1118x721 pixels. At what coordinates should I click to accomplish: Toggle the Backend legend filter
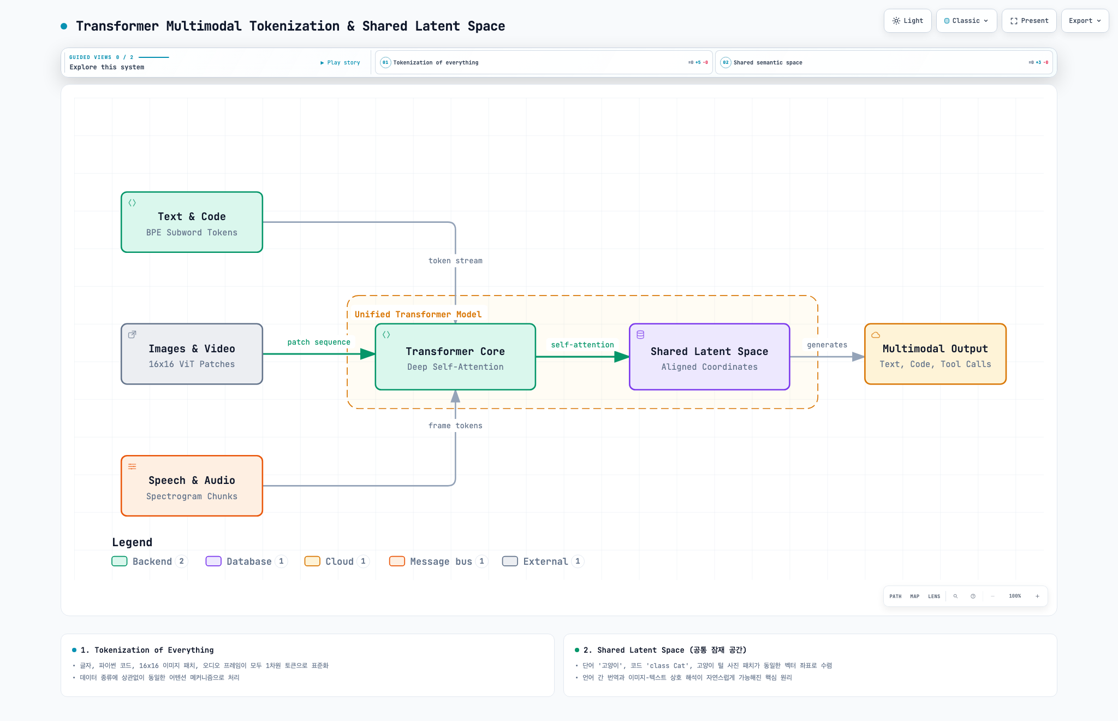point(150,562)
